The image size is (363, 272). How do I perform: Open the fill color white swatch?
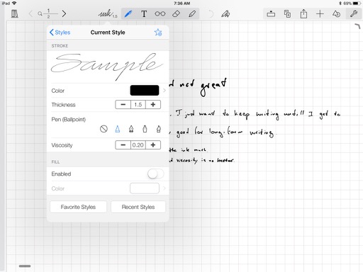(x=145, y=188)
